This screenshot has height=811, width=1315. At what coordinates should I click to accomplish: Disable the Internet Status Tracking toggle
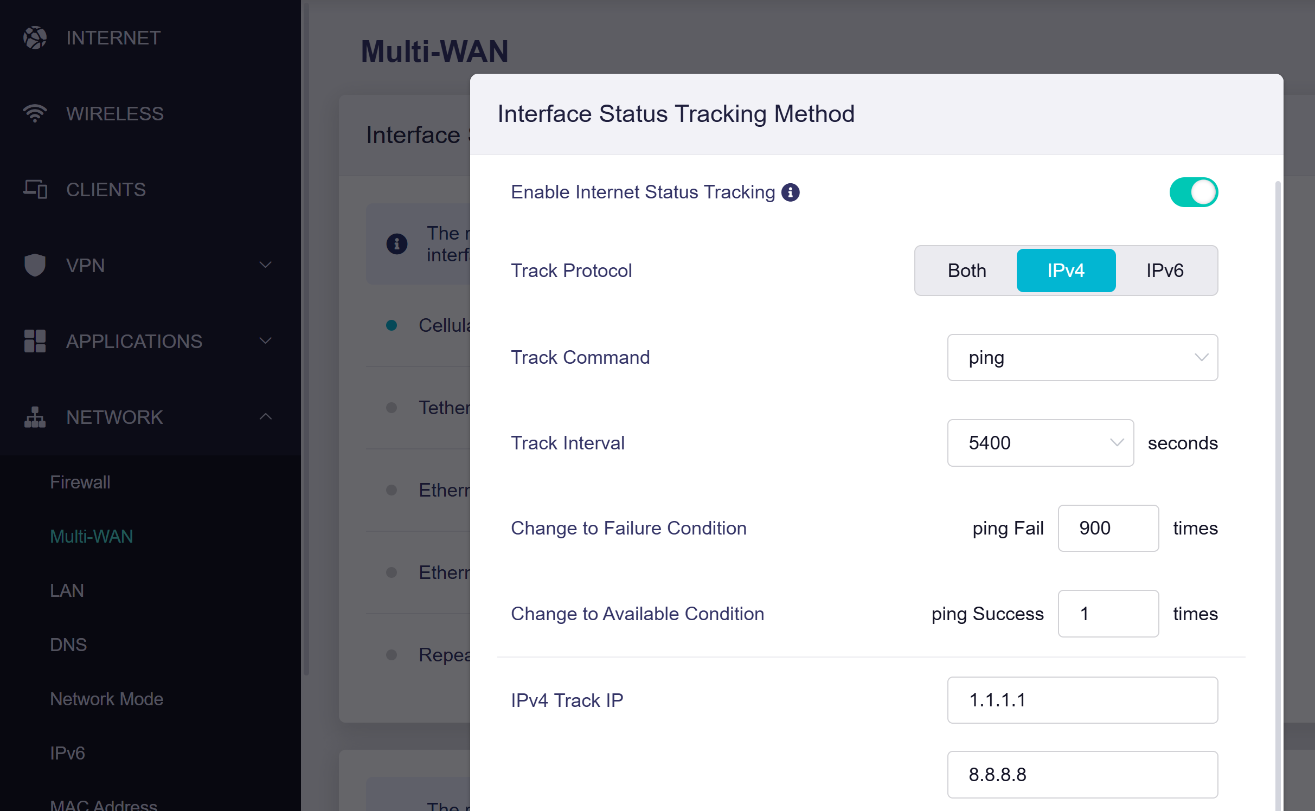tap(1193, 192)
